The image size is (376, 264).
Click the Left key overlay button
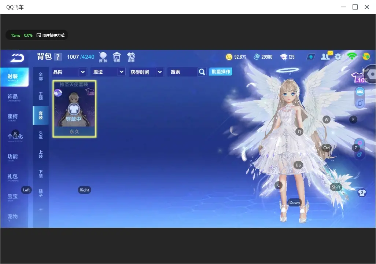point(26,190)
